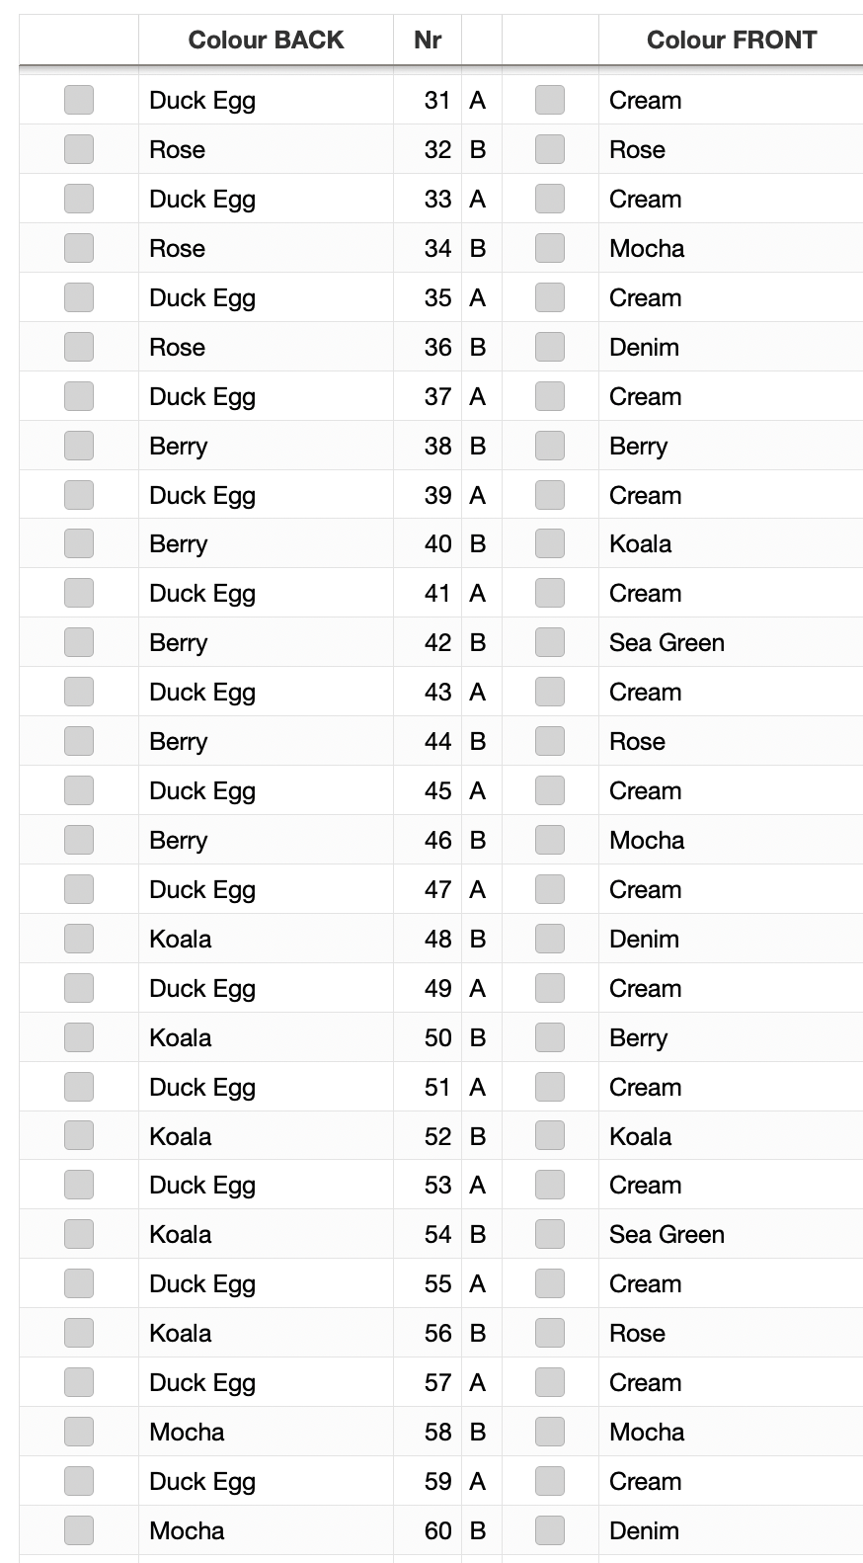This screenshot has width=863, height=1563.
Task: Check front checkbox for Berry row 50
Action: 550,1037
